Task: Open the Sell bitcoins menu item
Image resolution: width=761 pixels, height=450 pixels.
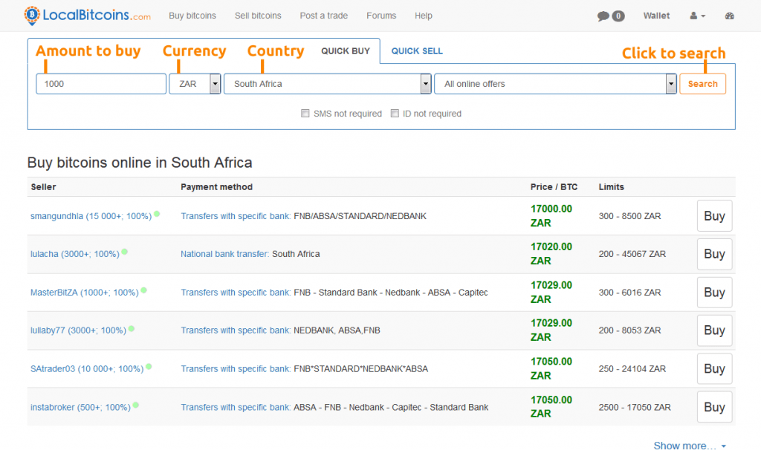Action: [258, 16]
